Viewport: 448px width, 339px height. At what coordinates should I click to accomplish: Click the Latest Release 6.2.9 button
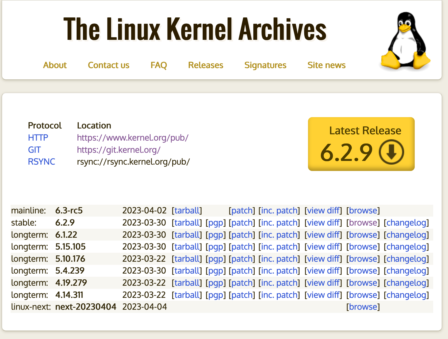[x=361, y=144]
